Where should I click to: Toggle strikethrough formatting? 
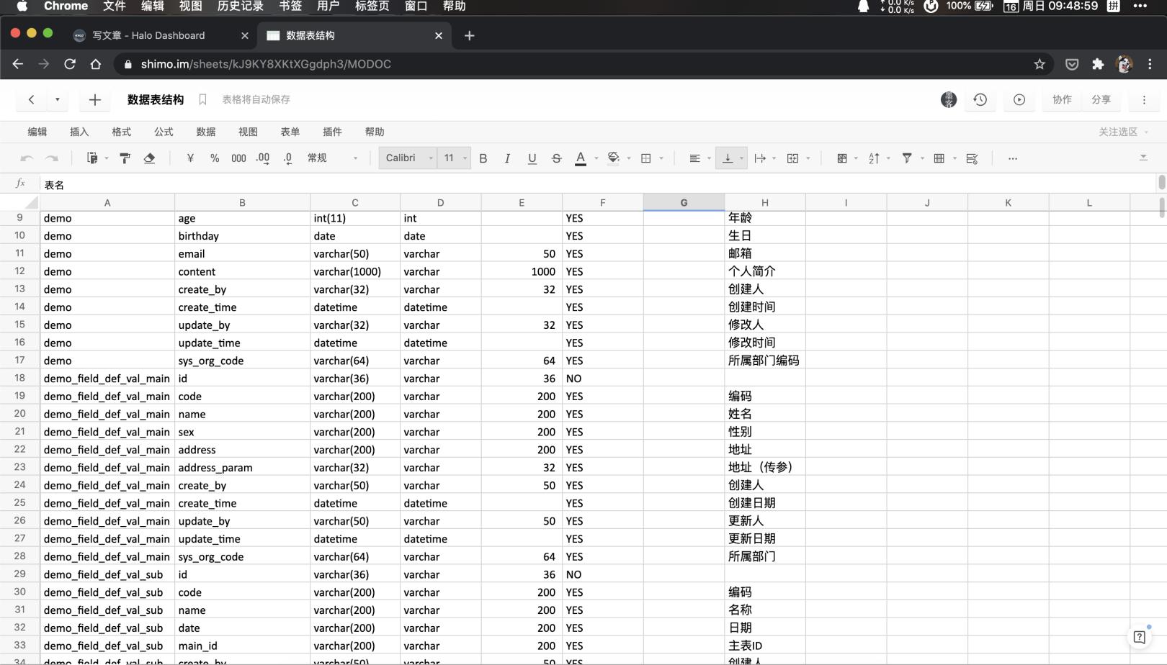(556, 158)
